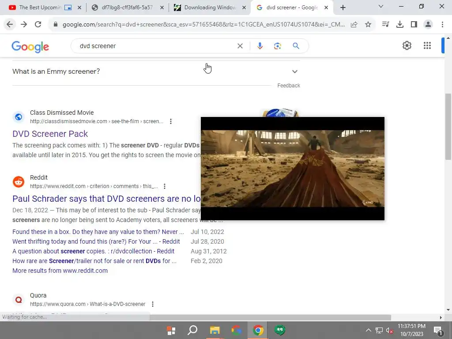Open Chrome downloads

(400, 25)
